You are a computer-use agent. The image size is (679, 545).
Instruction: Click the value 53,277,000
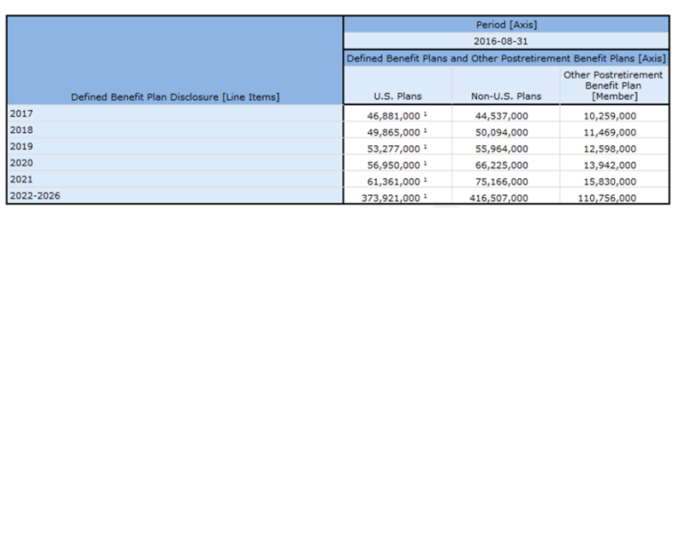[393, 149]
